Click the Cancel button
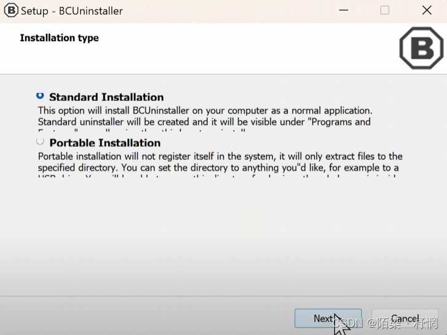The height and width of the screenshot is (335, 447). [x=405, y=318]
